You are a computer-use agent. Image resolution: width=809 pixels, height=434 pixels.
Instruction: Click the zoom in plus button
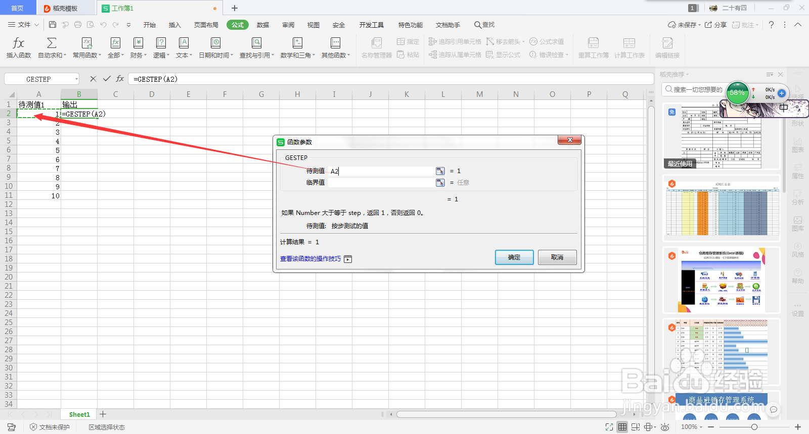[x=798, y=427]
